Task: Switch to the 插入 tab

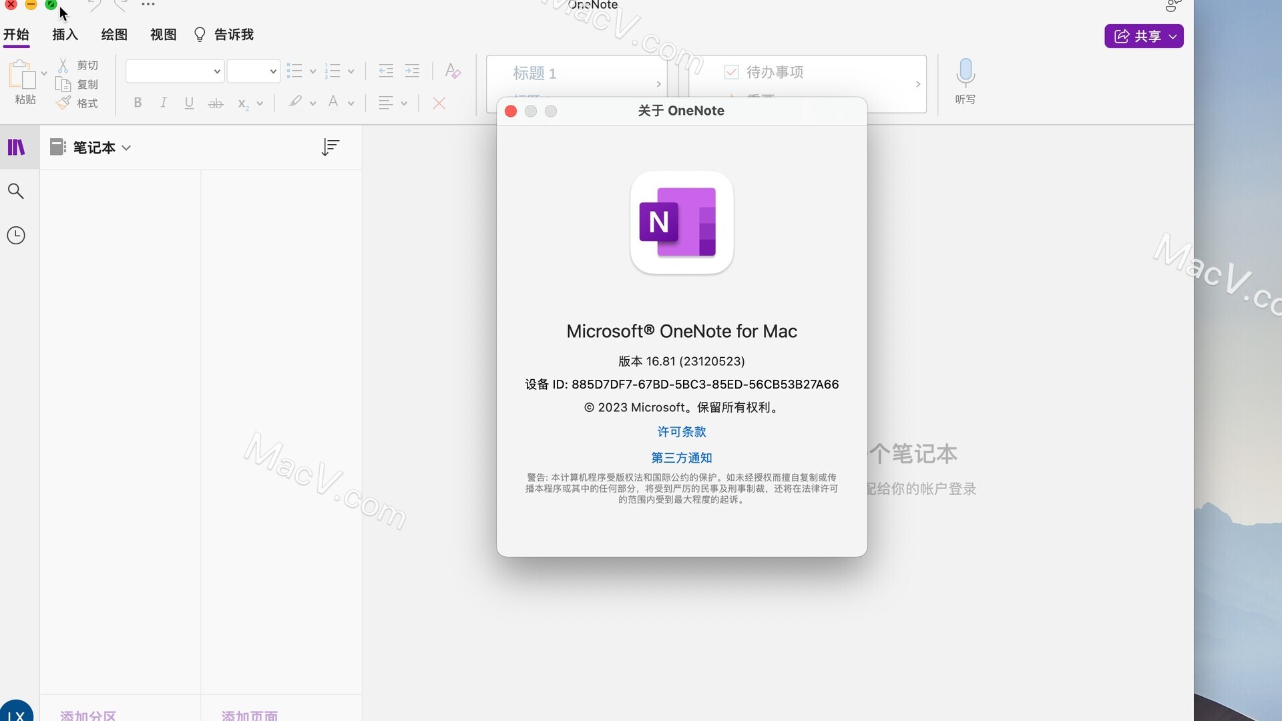Action: point(65,35)
